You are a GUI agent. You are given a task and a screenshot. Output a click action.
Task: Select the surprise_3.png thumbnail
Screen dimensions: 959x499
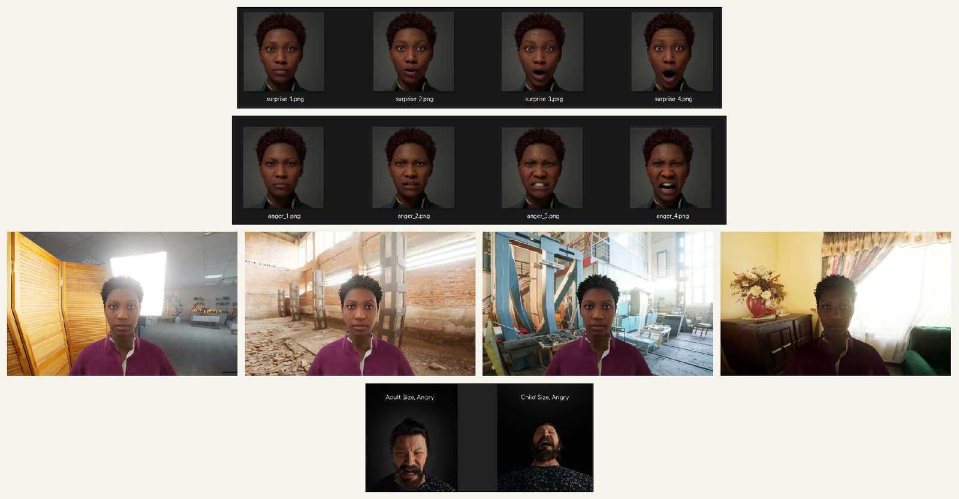pyautogui.click(x=542, y=52)
